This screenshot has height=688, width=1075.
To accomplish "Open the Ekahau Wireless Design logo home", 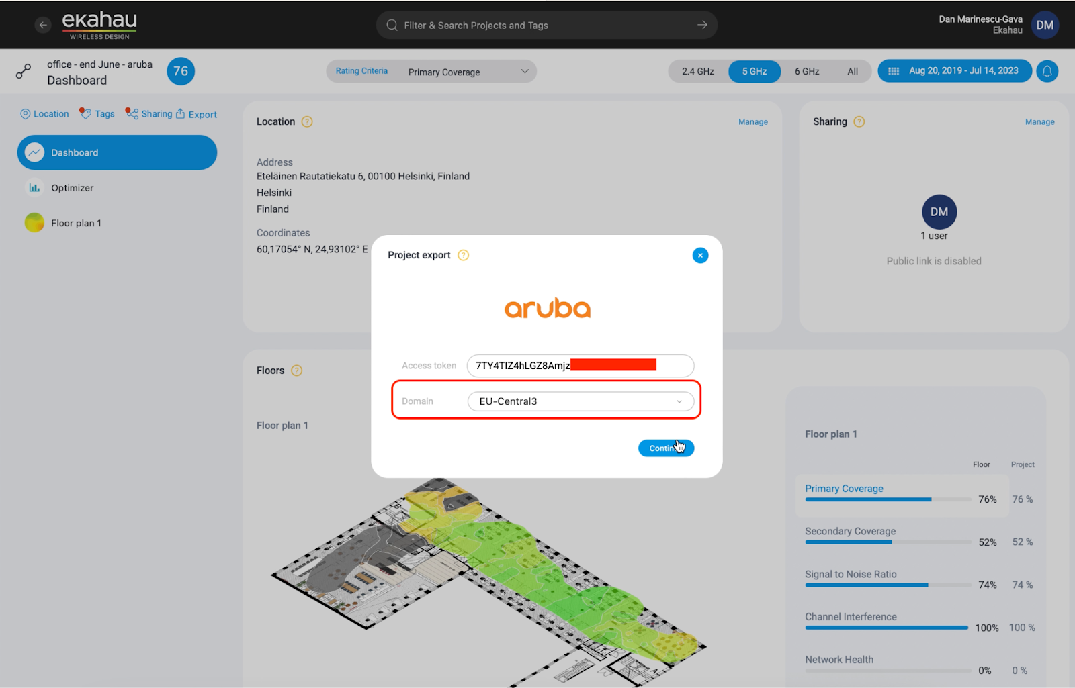I will click(99, 26).
